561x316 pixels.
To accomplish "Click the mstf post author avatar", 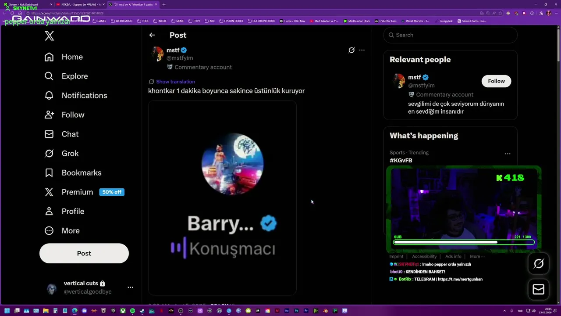I will click(157, 54).
